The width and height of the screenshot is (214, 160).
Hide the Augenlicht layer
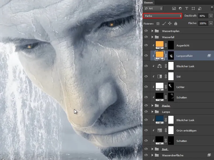point(146,45)
